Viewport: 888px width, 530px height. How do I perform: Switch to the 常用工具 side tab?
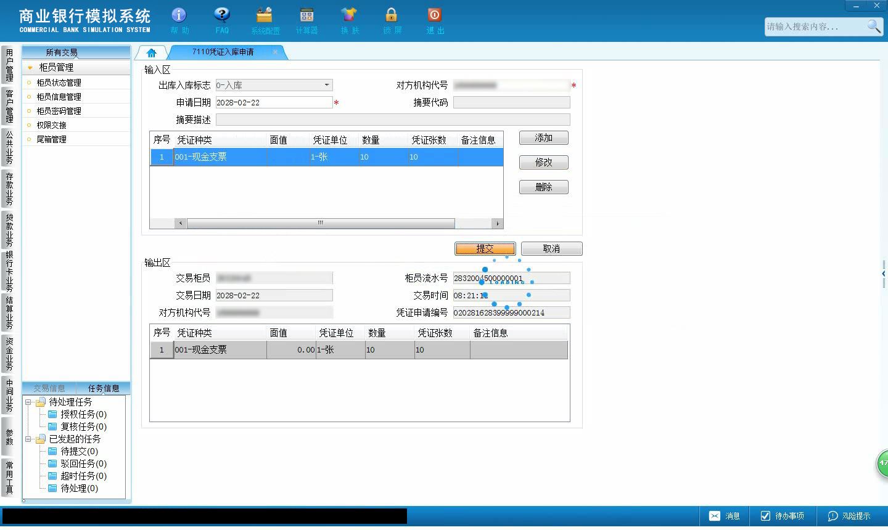point(9,478)
